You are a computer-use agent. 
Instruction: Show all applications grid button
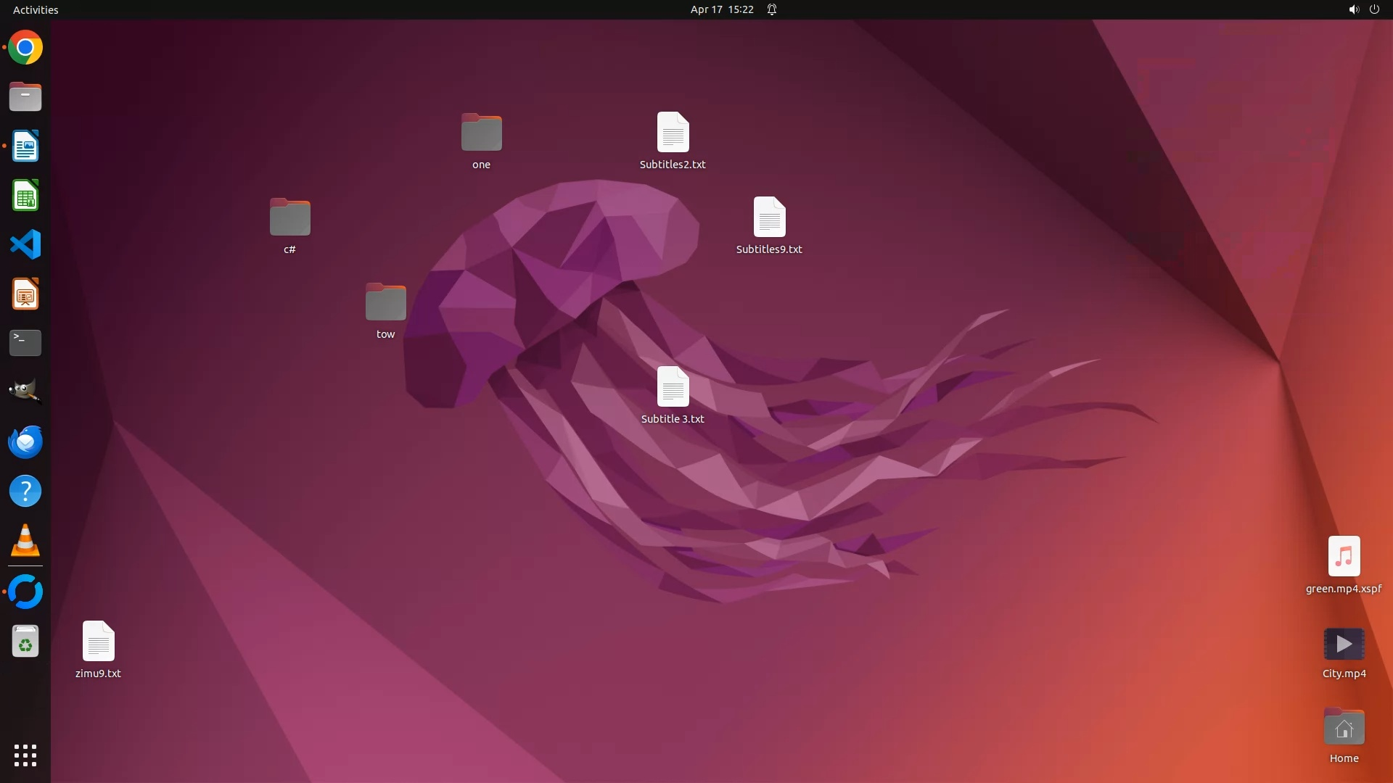click(25, 755)
